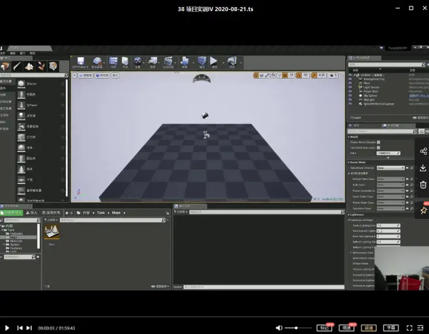Image resolution: width=429 pixels, height=334 pixels.
Task: Toggle the Use Client Side Level checkbox
Action: [379, 148]
